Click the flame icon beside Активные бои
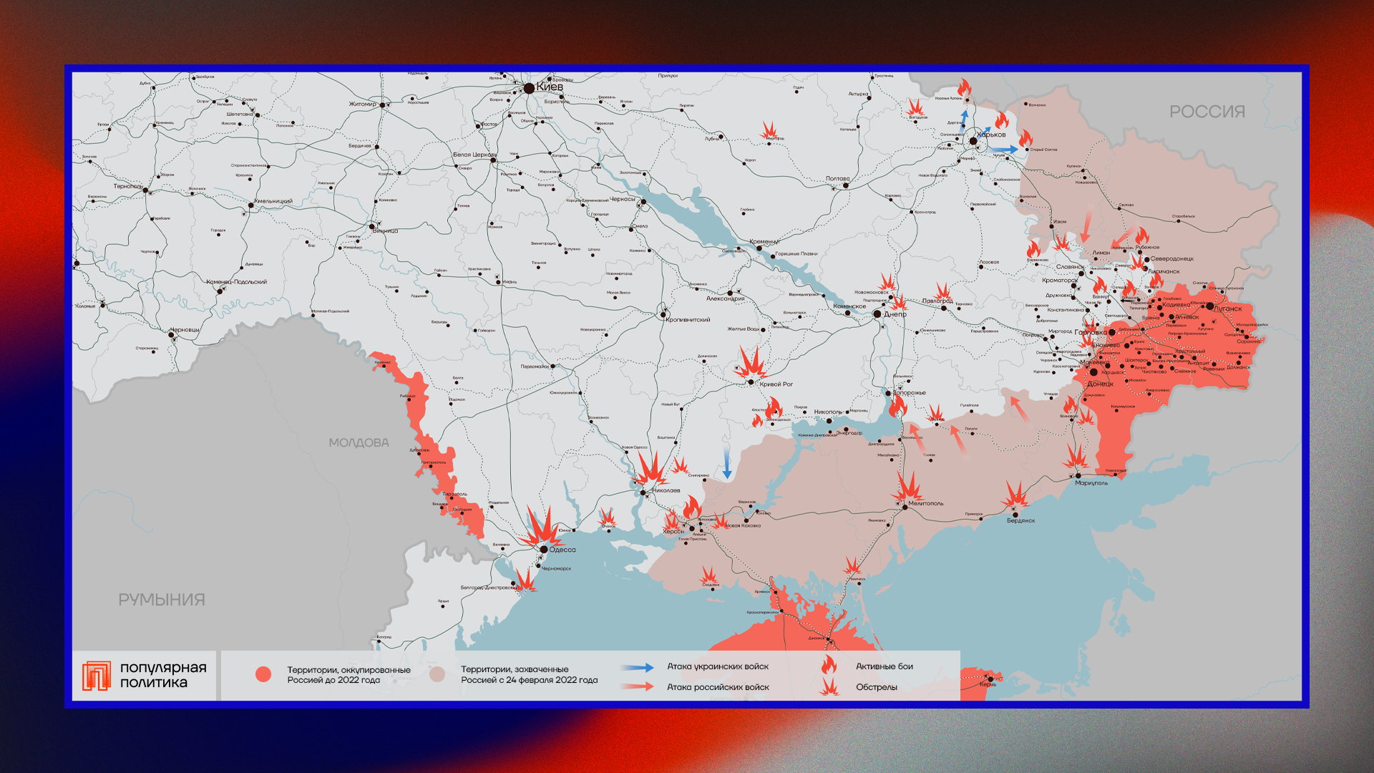The image size is (1374, 773). (829, 665)
